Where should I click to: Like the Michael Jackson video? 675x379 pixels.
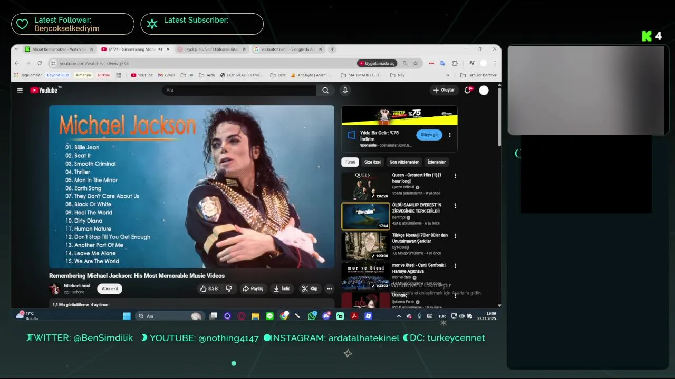click(x=209, y=288)
